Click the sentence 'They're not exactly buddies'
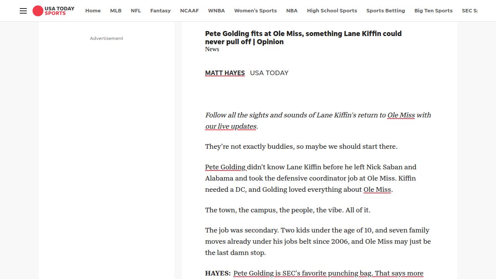Image resolution: width=496 pixels, height=279 pixels. click(x=301, y=146)
